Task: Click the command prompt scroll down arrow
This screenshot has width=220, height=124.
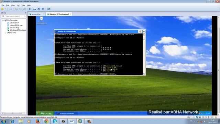Action: 144,74
